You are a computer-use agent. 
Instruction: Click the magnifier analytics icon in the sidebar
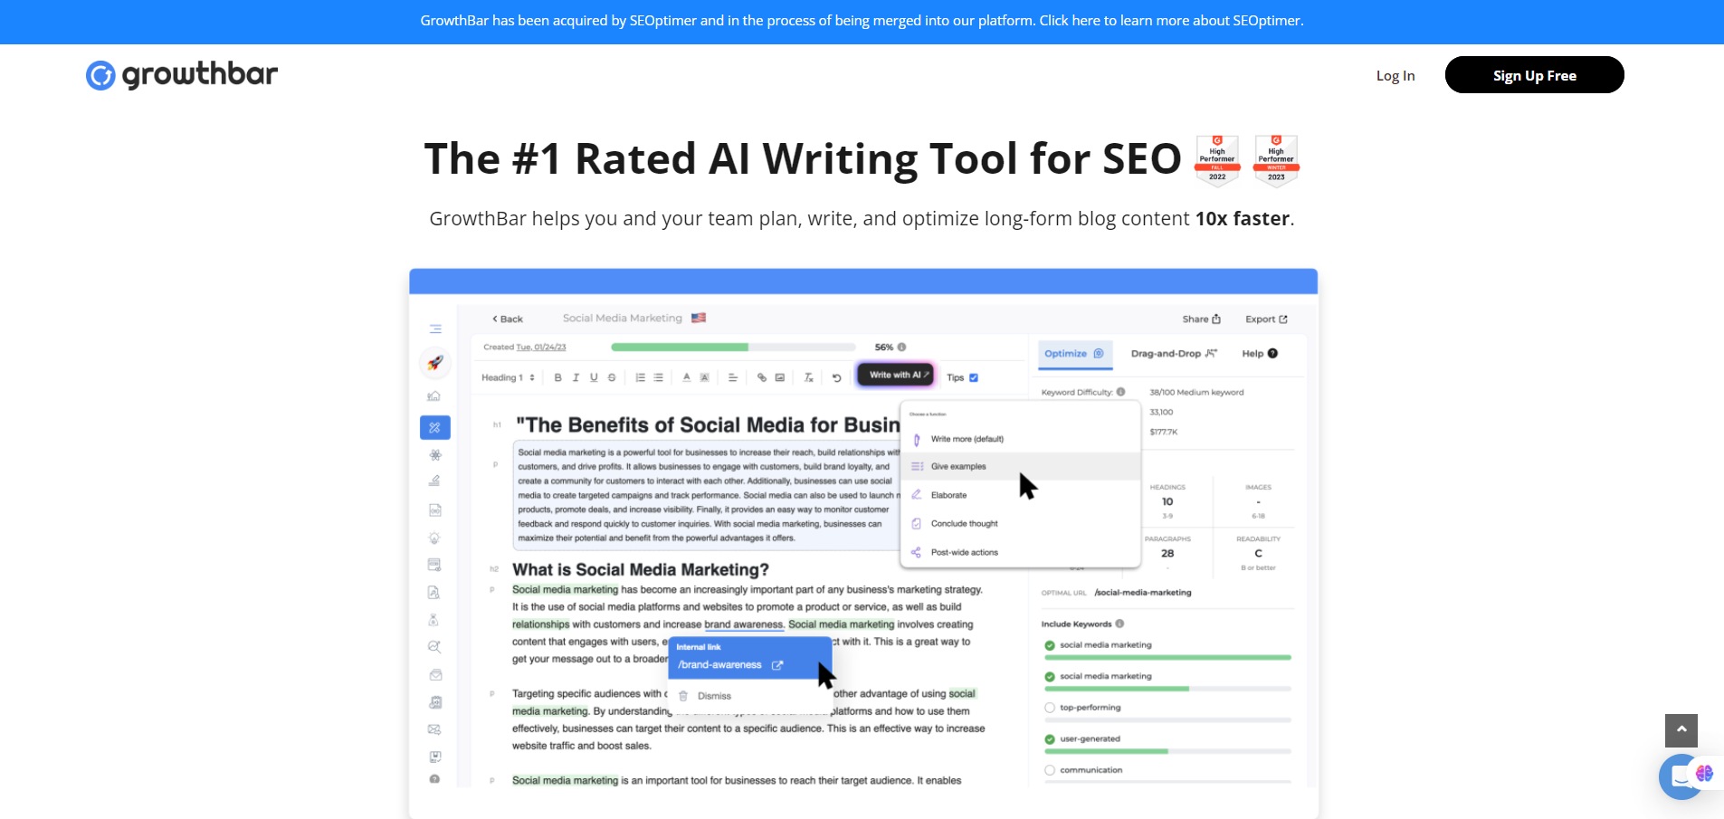click(434, 647)
